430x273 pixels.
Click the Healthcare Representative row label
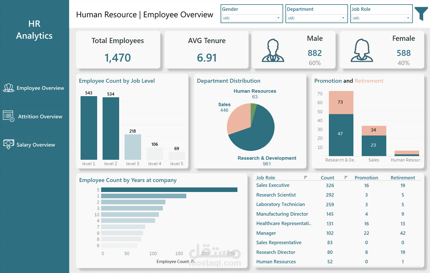284,223
